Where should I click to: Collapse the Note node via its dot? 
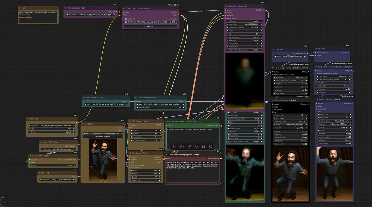(20, 8)
